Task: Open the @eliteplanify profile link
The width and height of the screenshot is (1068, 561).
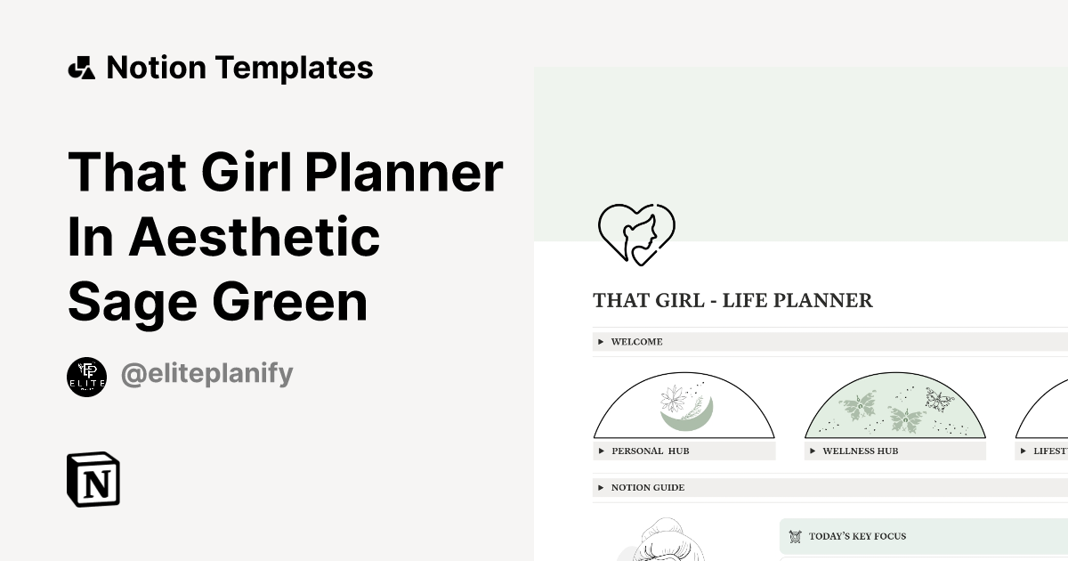Action: point(206,374)
